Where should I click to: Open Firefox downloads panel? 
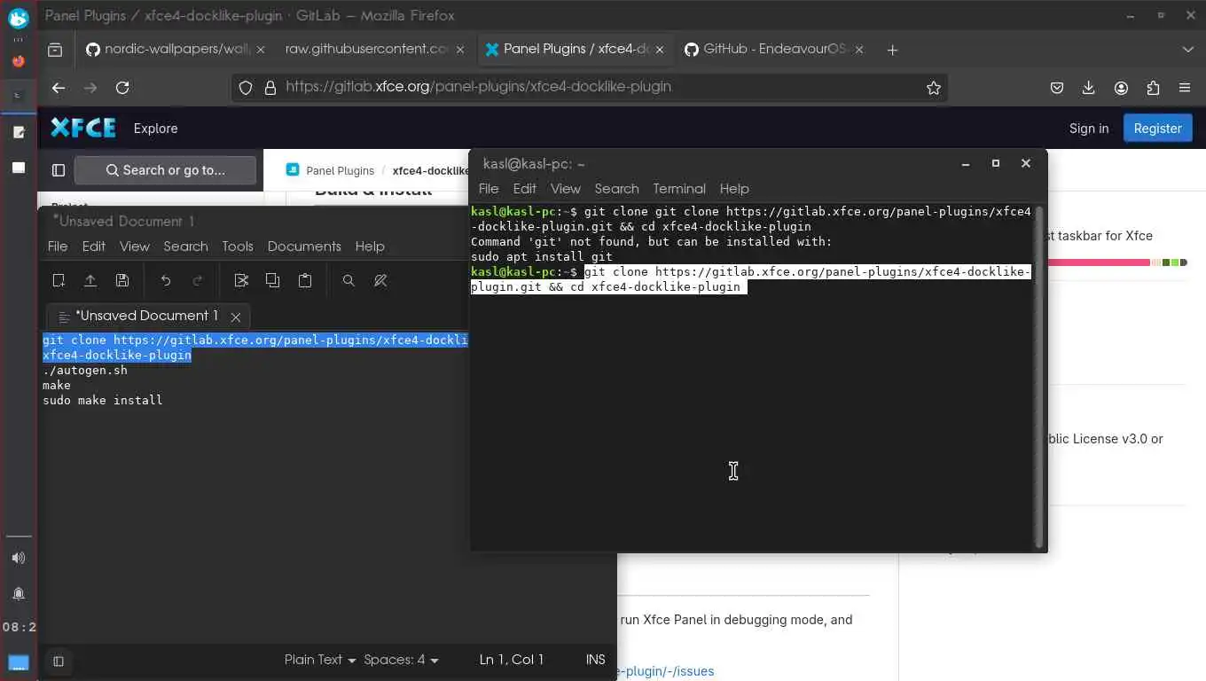1089,87
